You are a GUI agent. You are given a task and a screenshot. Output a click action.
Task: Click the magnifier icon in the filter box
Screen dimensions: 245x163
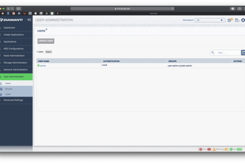pyautogui.click(x=213, y=53)
